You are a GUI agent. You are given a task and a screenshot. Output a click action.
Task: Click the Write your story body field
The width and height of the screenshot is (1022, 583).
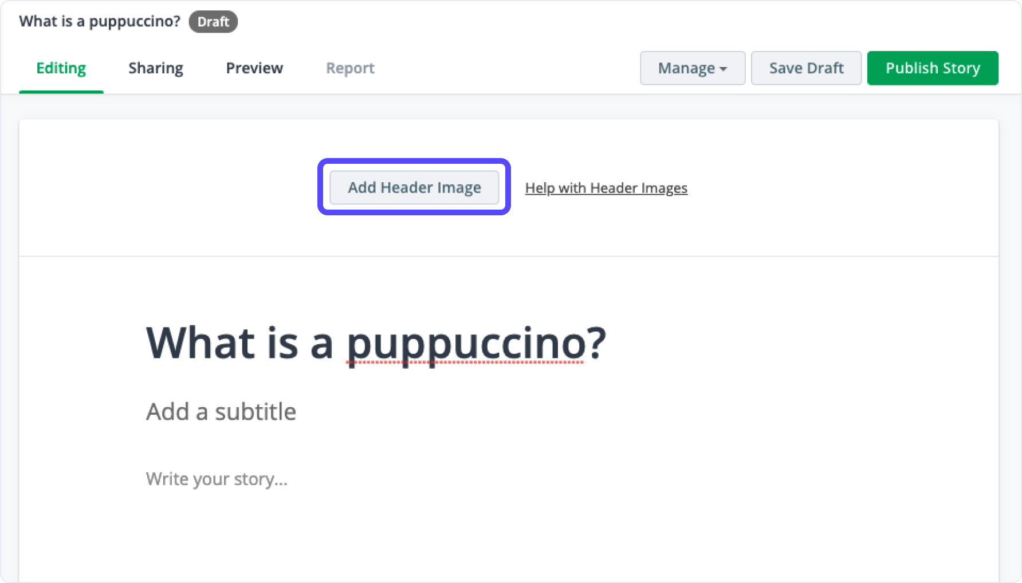pyautogui.click(x=217, y=479)
